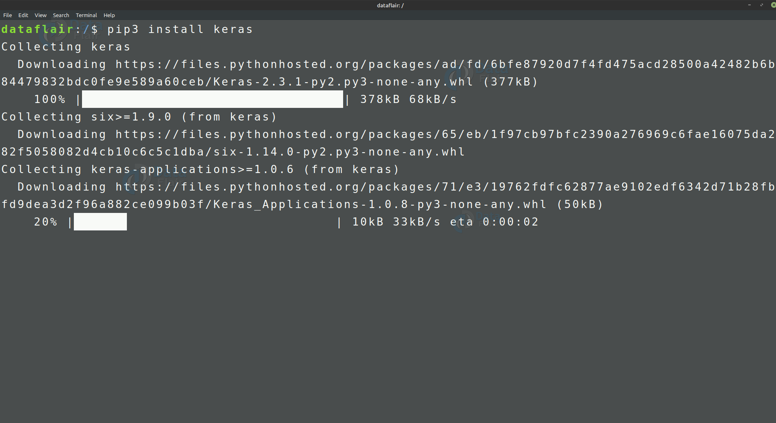Open the Terminal menu
776x423 pixels.
point(86,15)
